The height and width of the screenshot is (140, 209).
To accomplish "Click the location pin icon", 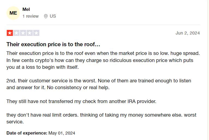I will [x=46, y=16].
